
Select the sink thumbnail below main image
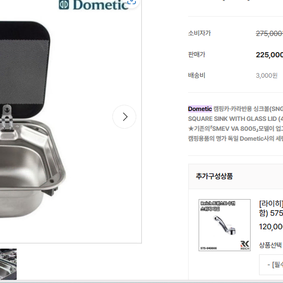(x=8, y=264)
